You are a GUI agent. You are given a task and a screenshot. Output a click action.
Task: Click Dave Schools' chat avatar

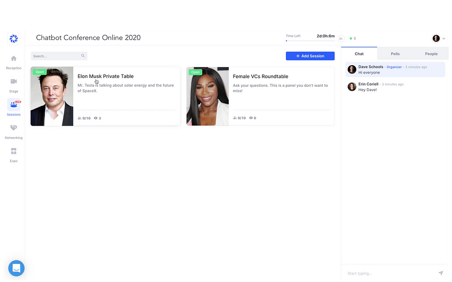[x=352, y=69]
